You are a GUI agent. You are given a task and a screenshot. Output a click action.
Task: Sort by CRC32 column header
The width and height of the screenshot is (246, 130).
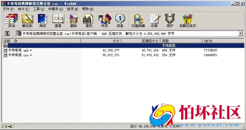click(223, 41)
